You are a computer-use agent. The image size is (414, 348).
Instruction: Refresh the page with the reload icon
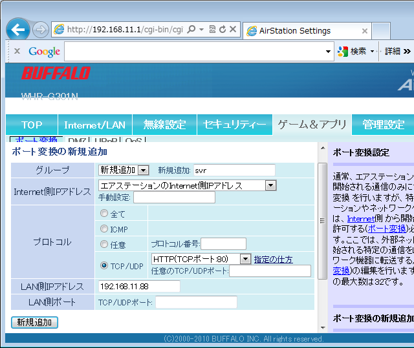click(x=223, y=29)
